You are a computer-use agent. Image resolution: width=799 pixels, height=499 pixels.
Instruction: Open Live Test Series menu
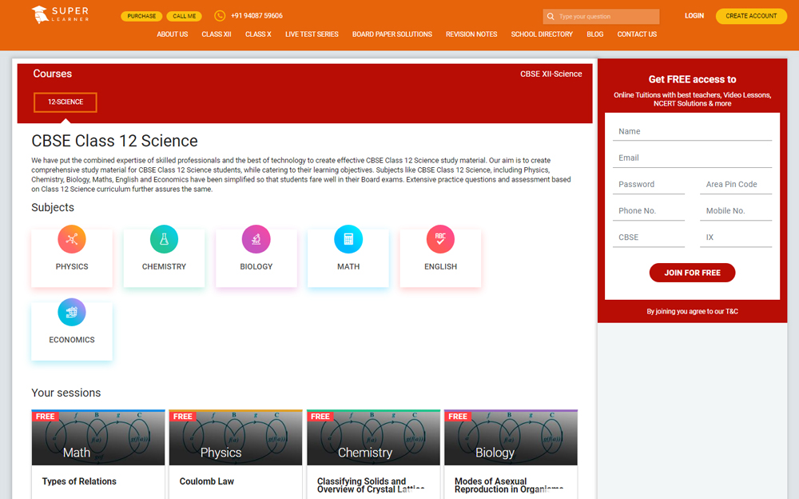(x=312, y=34)
